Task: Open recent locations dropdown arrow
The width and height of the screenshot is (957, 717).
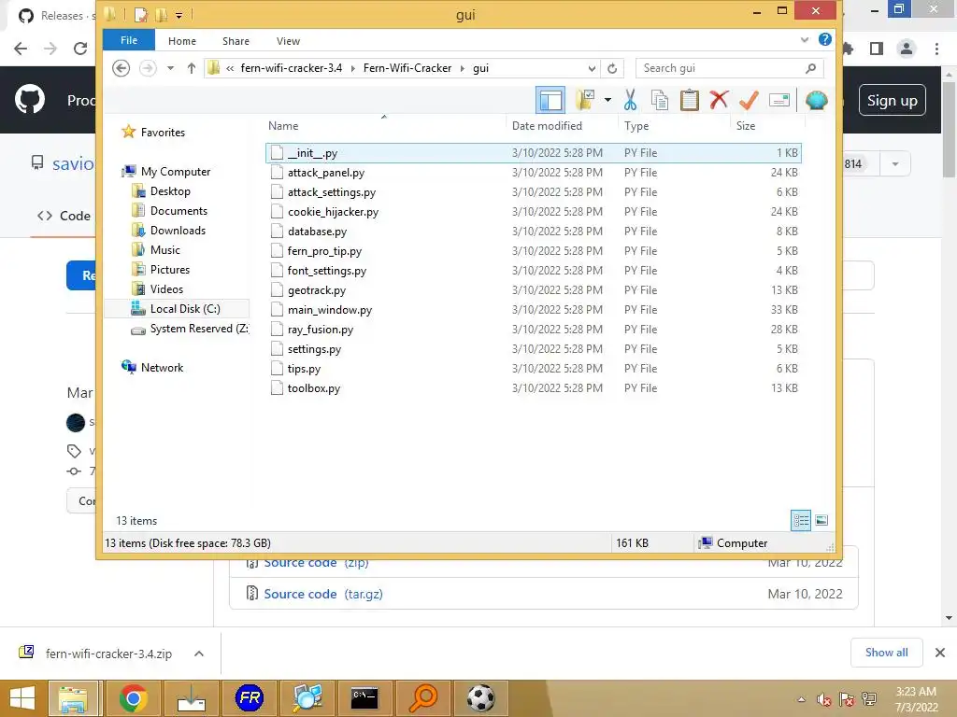Action: [x=171, y=68]
